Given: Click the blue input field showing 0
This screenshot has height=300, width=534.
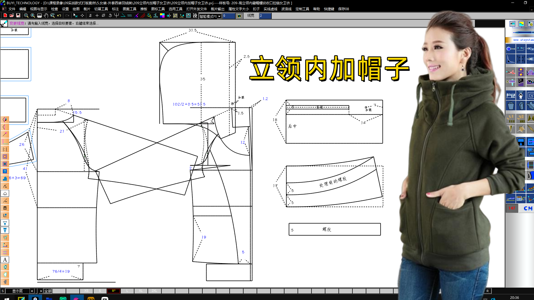Looking at the screenshot, I should (x=229, y=16).
